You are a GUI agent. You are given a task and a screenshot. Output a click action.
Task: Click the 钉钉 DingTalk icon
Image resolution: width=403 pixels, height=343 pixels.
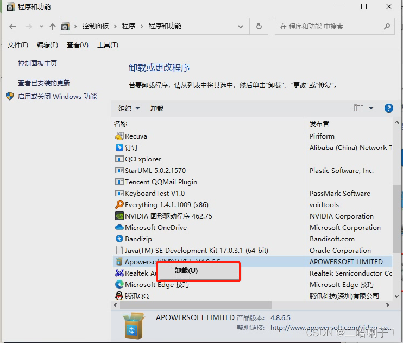(x=119, y=147)
